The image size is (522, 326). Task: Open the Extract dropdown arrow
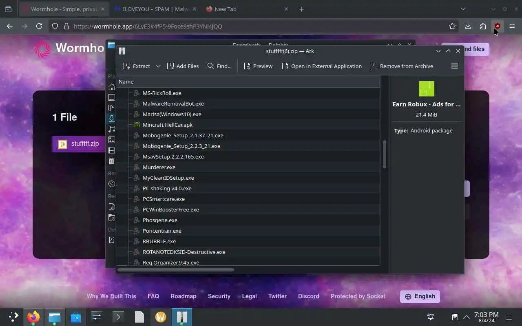pyautogui.click(x=158, y=66)
